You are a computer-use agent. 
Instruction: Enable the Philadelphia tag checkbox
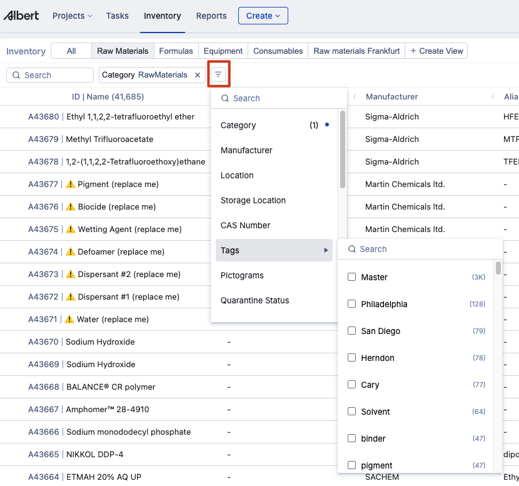[x=352, y=304]
